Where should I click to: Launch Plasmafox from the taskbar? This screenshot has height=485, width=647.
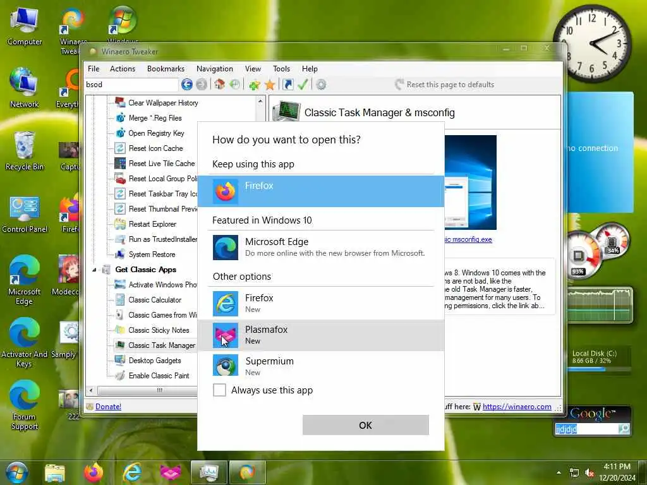[171, 472]
